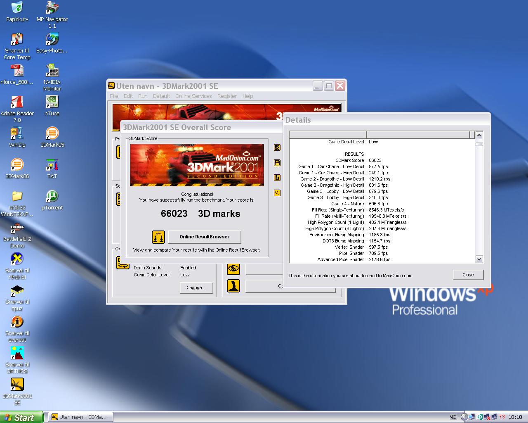Click the Advanced Pixel Shader row

coord(382,259)
